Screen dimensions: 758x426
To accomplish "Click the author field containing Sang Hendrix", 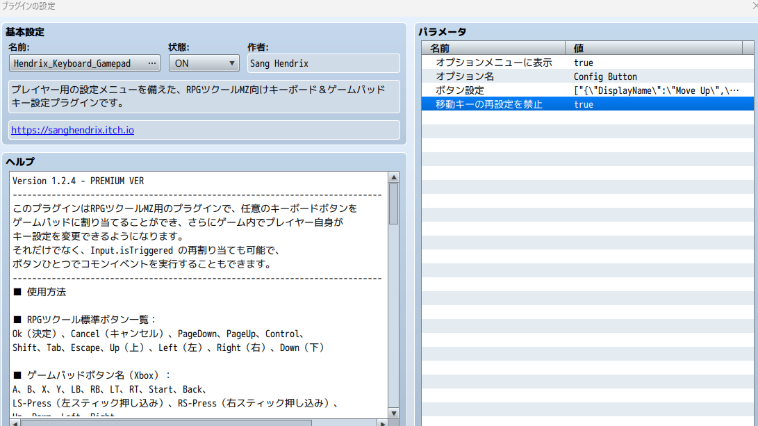I will click(x=323, y=63).
